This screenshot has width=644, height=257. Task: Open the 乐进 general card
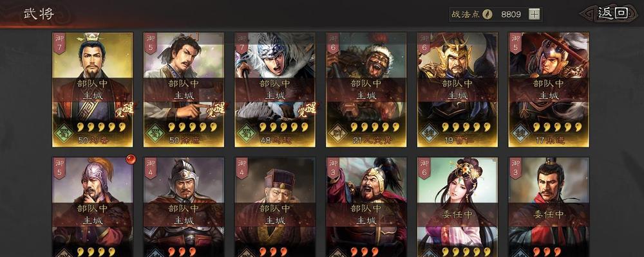[548, 89]
